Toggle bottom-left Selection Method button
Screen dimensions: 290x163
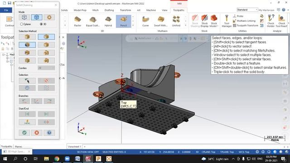point(27,60)
